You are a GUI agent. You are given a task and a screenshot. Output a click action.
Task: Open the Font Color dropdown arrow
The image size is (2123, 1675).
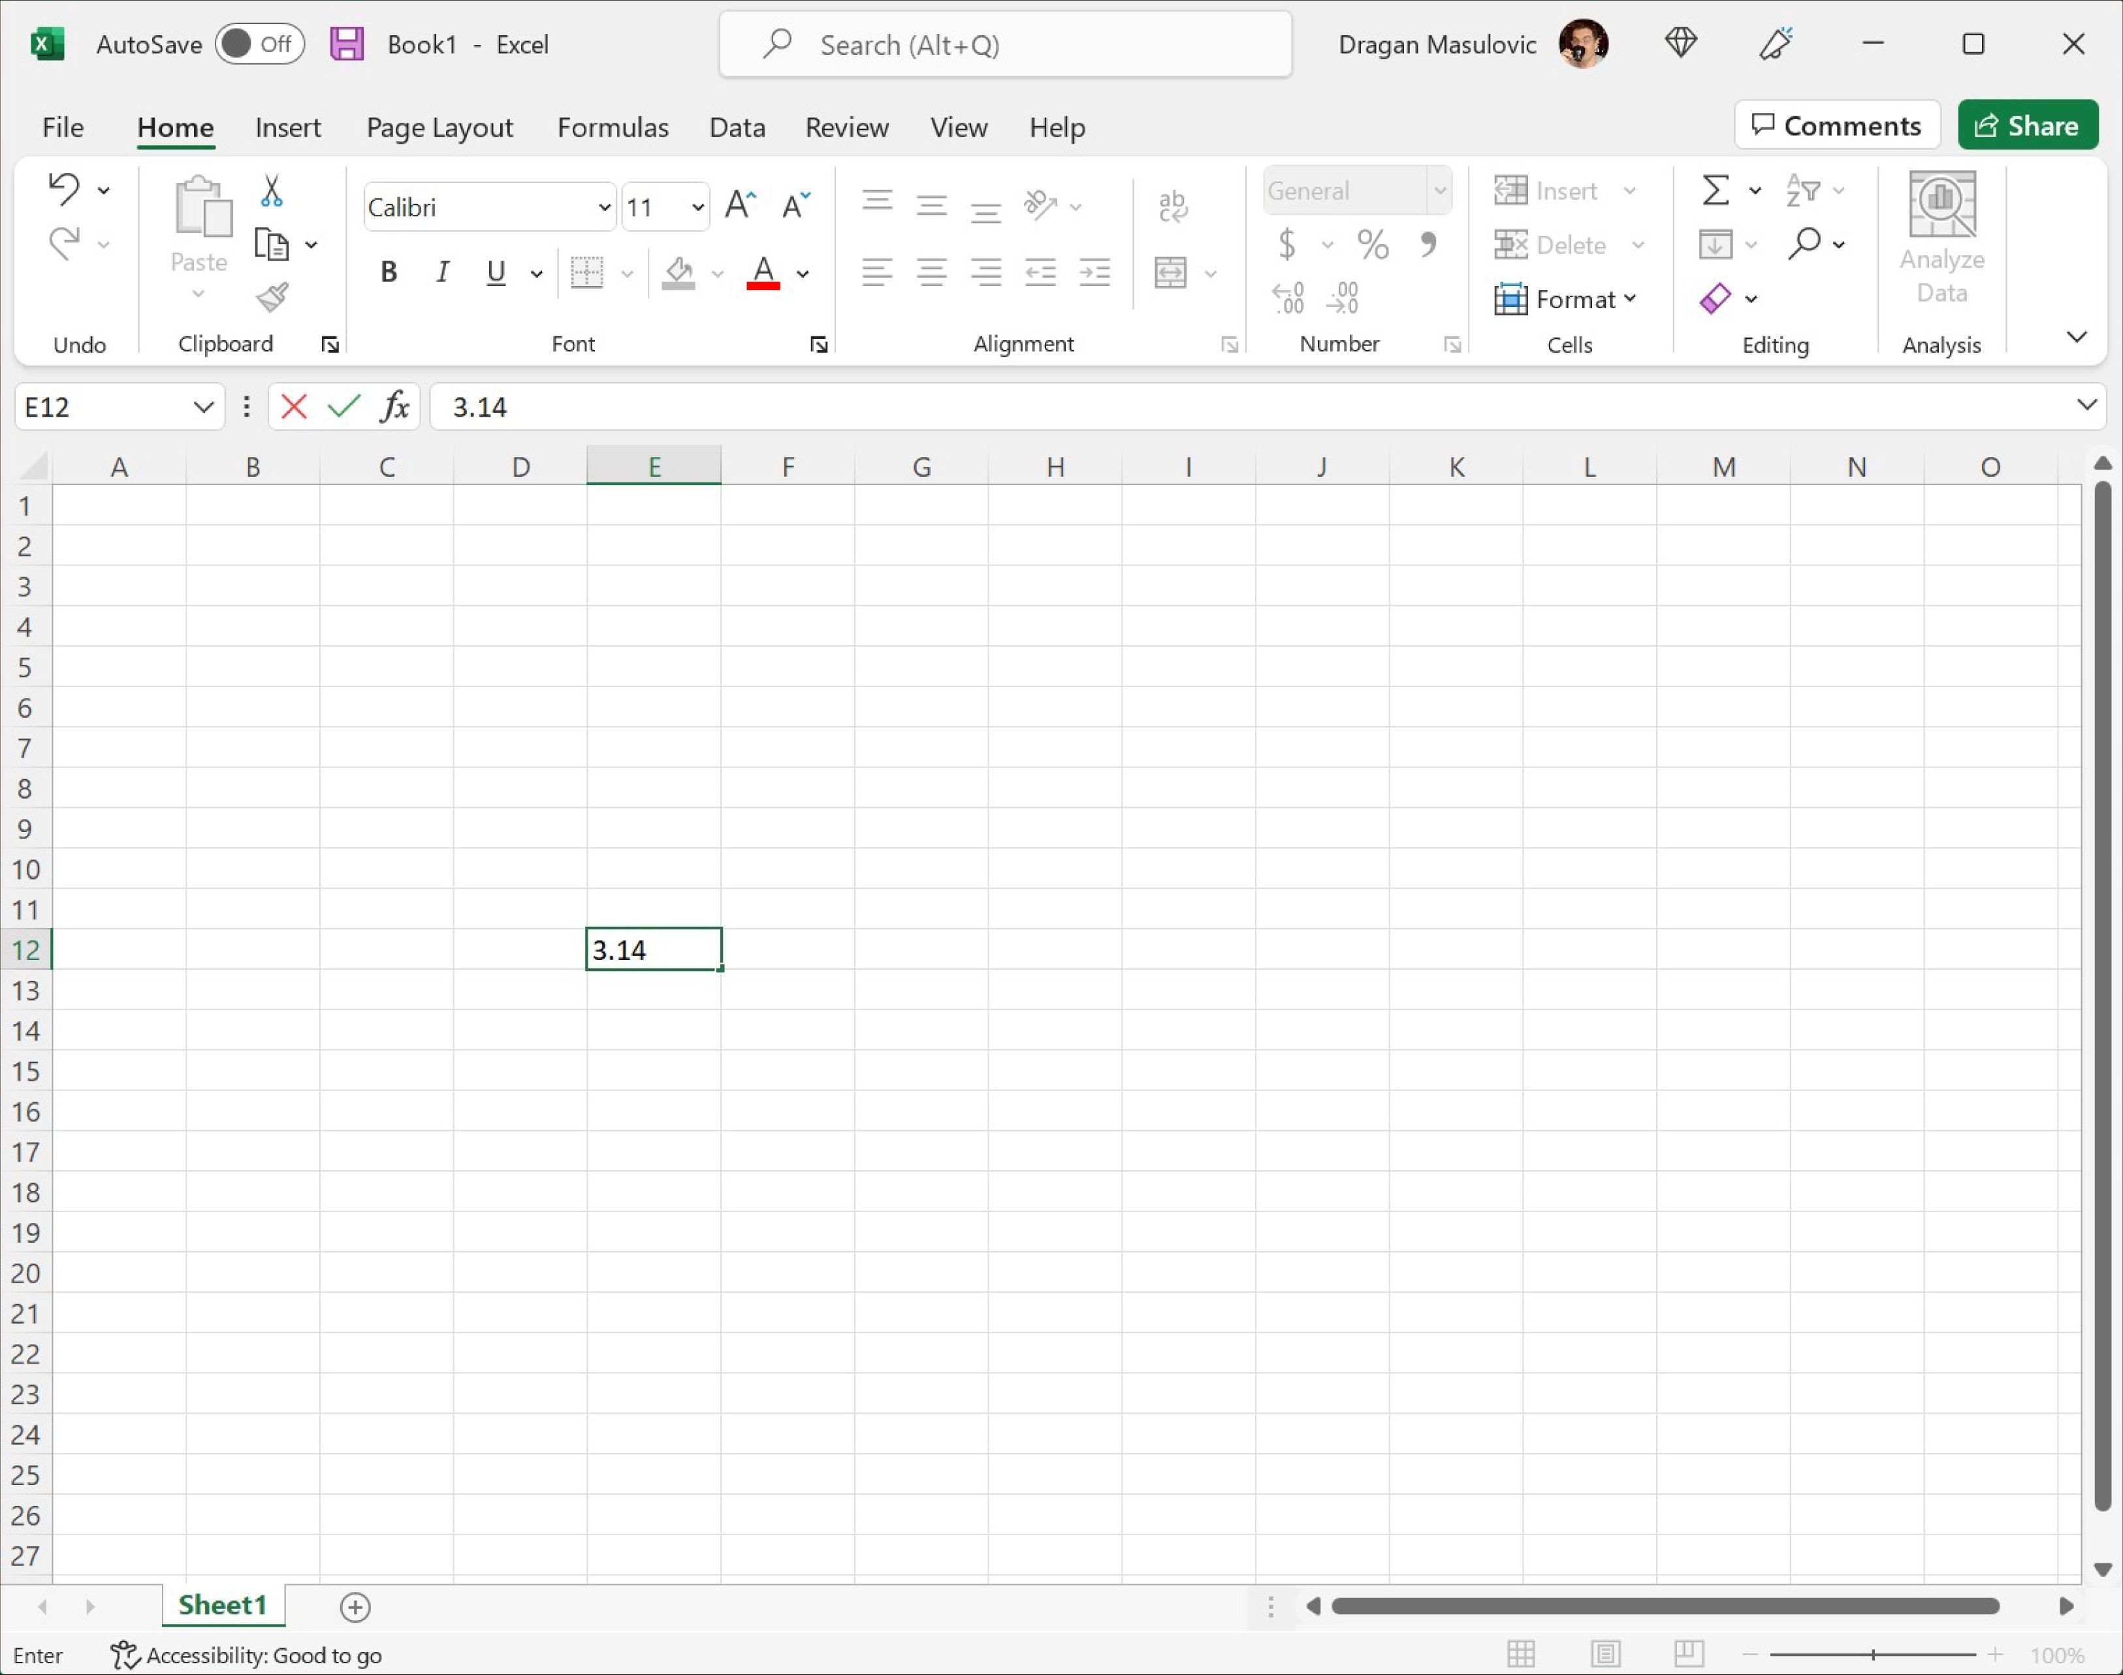pos(803,274)
